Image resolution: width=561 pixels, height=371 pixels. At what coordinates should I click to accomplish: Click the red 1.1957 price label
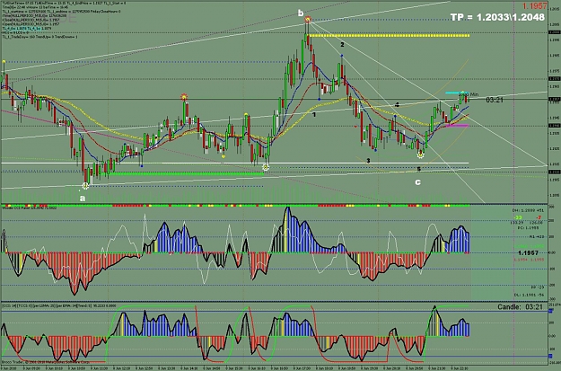pyautogui.click(x=535, y=5)
